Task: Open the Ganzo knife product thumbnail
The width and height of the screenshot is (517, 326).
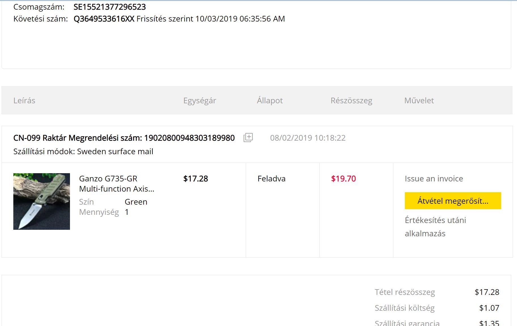Action: [42, 201]
